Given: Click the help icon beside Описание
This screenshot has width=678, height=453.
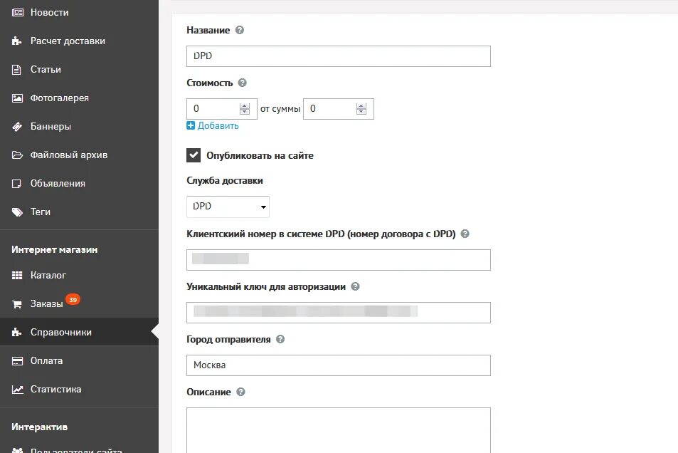Looking at the screenshot, I should [x=241, y=392].
